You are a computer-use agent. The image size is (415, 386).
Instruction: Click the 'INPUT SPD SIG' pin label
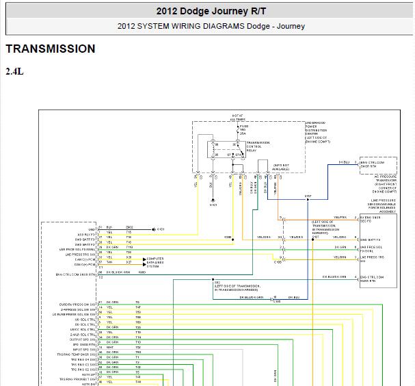point(84,350)
